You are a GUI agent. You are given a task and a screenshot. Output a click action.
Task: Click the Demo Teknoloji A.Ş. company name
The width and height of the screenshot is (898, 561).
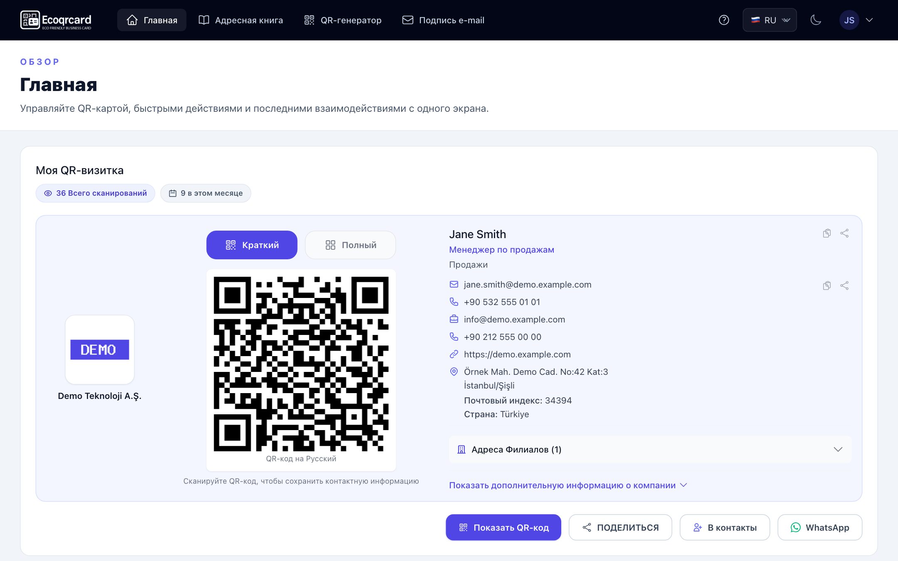(100, 396)
